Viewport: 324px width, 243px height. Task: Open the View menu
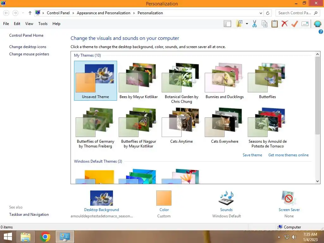pos(29,24)
